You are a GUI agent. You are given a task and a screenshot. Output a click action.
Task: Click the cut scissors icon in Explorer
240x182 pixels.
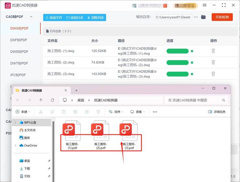[x=41, y=112]
